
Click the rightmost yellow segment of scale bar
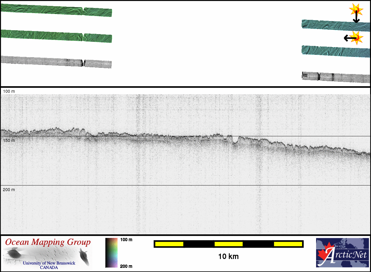pyautogui.click(x=288, y=244)
